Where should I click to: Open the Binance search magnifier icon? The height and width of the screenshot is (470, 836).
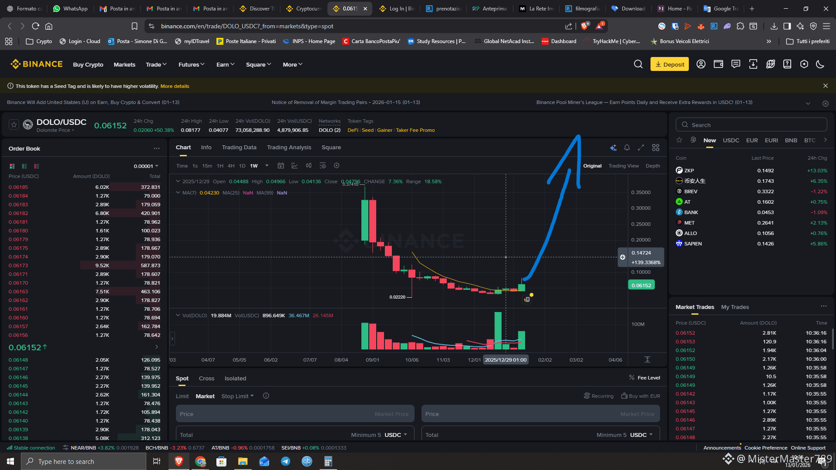click(638, 64)
